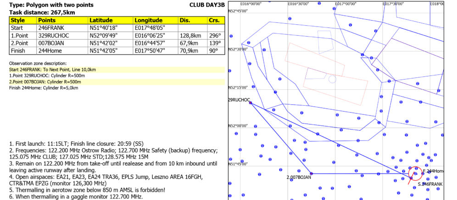457x200 pixels.
Task: Select the red finish cylinder circle
Action: click(415, 173)
